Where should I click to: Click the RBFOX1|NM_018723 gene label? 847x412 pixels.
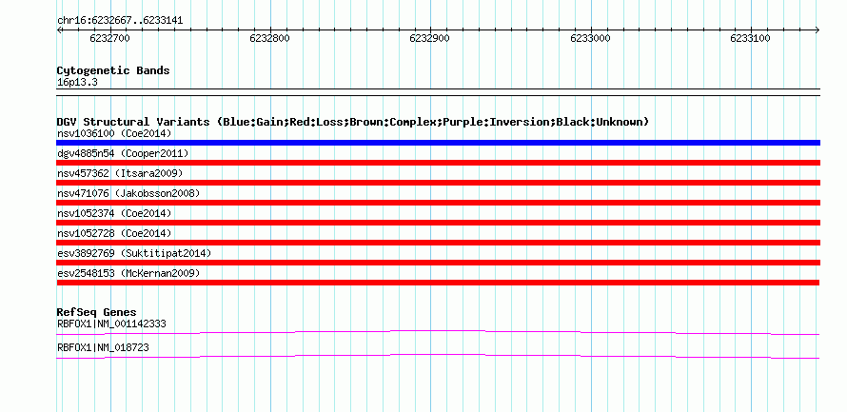click(x=103, y=347)
